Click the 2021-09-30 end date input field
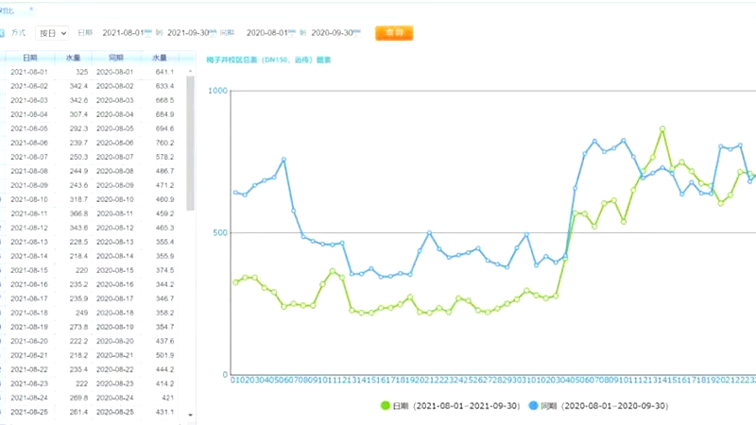 point(188,33)
